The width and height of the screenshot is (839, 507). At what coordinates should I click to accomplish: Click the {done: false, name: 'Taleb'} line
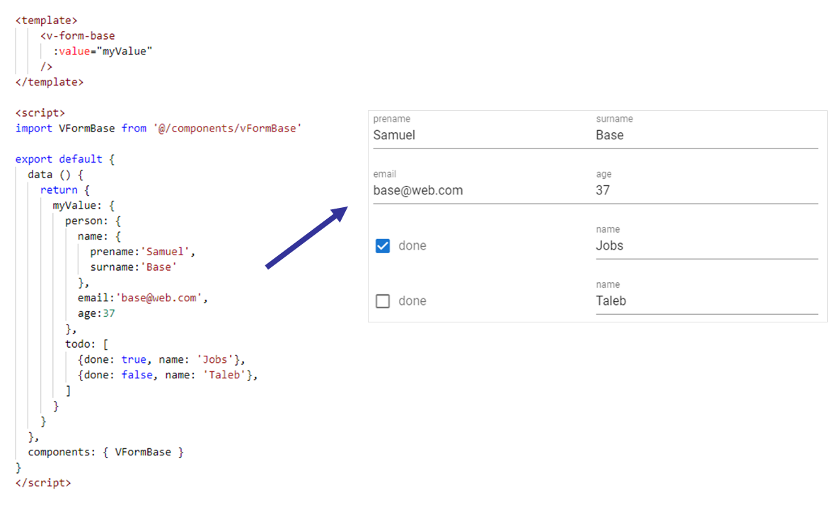(x=168, y=375)
